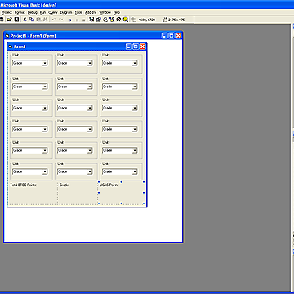This screenshot has width=294, height=294.
Task: Open the Format menu
Action: [20, 12]
